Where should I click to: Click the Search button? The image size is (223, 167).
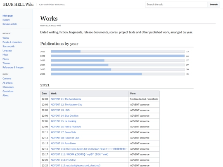point(214,5)
